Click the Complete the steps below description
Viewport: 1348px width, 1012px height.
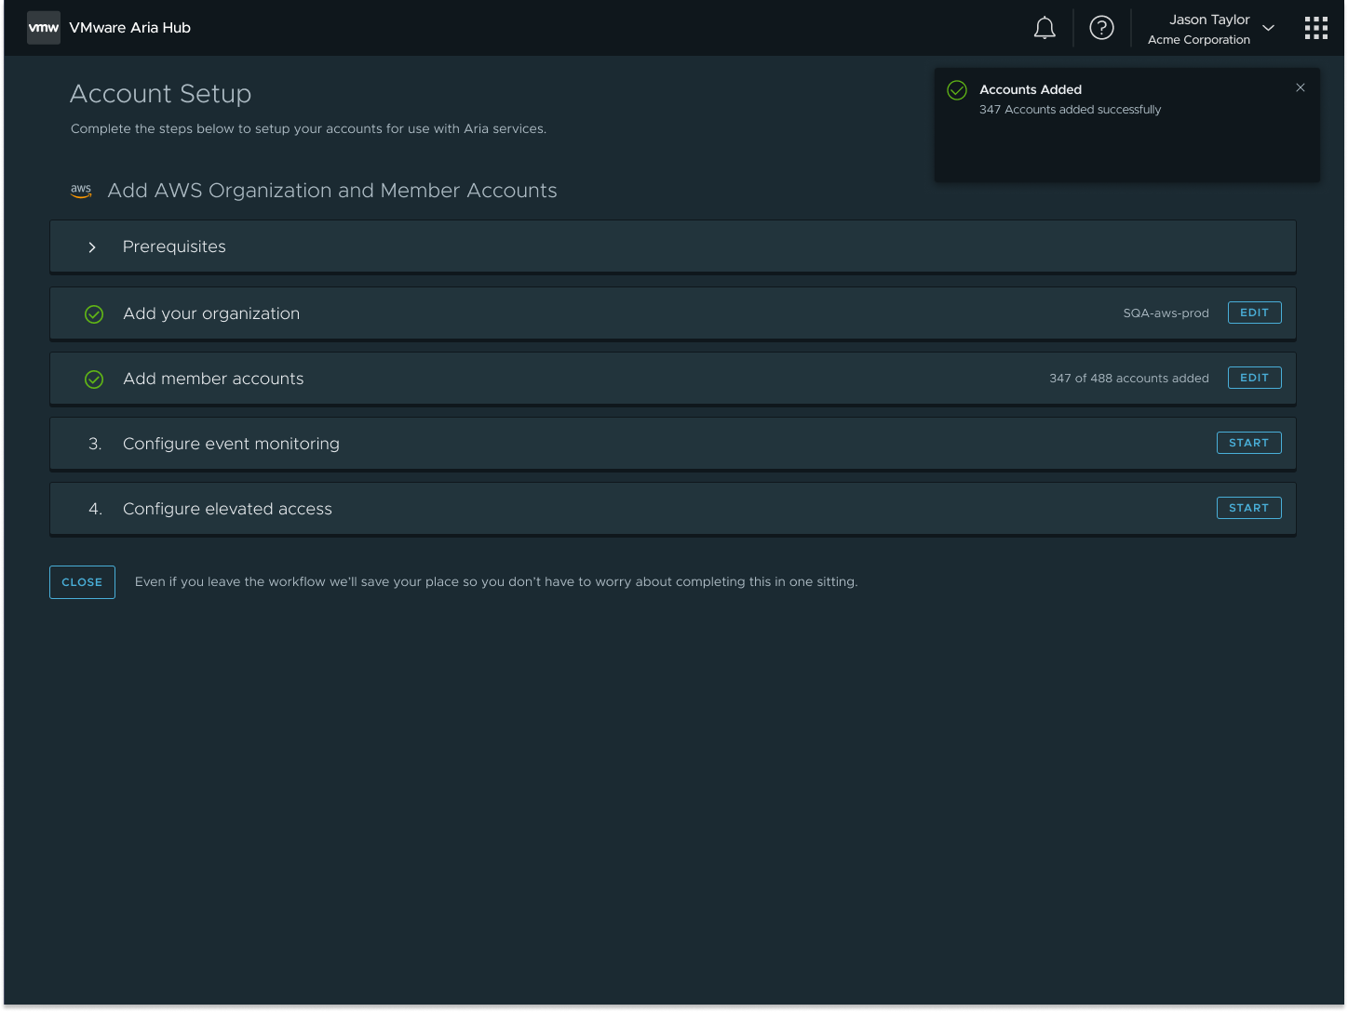(x=308, y=129)
